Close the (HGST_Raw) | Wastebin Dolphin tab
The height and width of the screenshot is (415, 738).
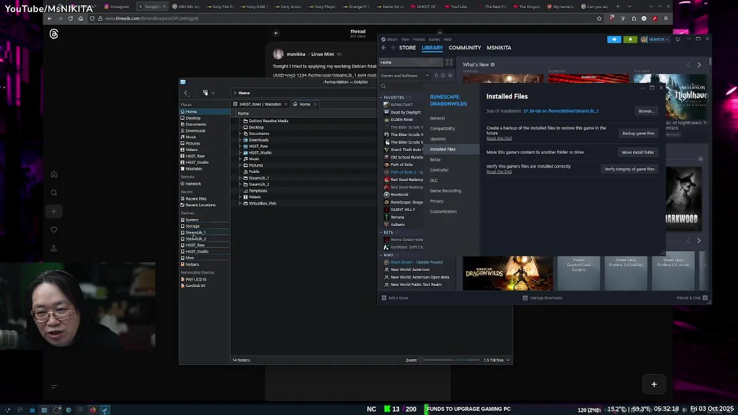[x=286, y=104]
